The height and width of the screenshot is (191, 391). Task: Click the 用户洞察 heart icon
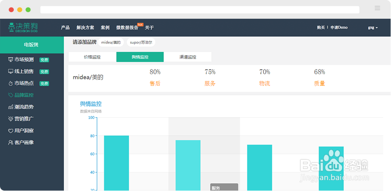[10, 130]
